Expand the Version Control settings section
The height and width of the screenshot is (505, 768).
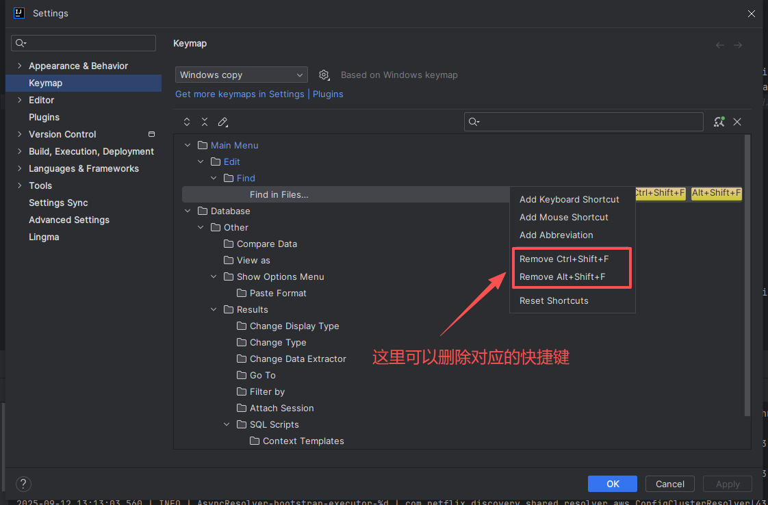tap(20, 134)
